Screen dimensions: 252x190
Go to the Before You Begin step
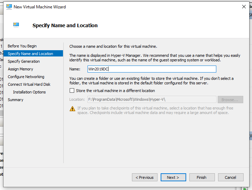(22, 46)
